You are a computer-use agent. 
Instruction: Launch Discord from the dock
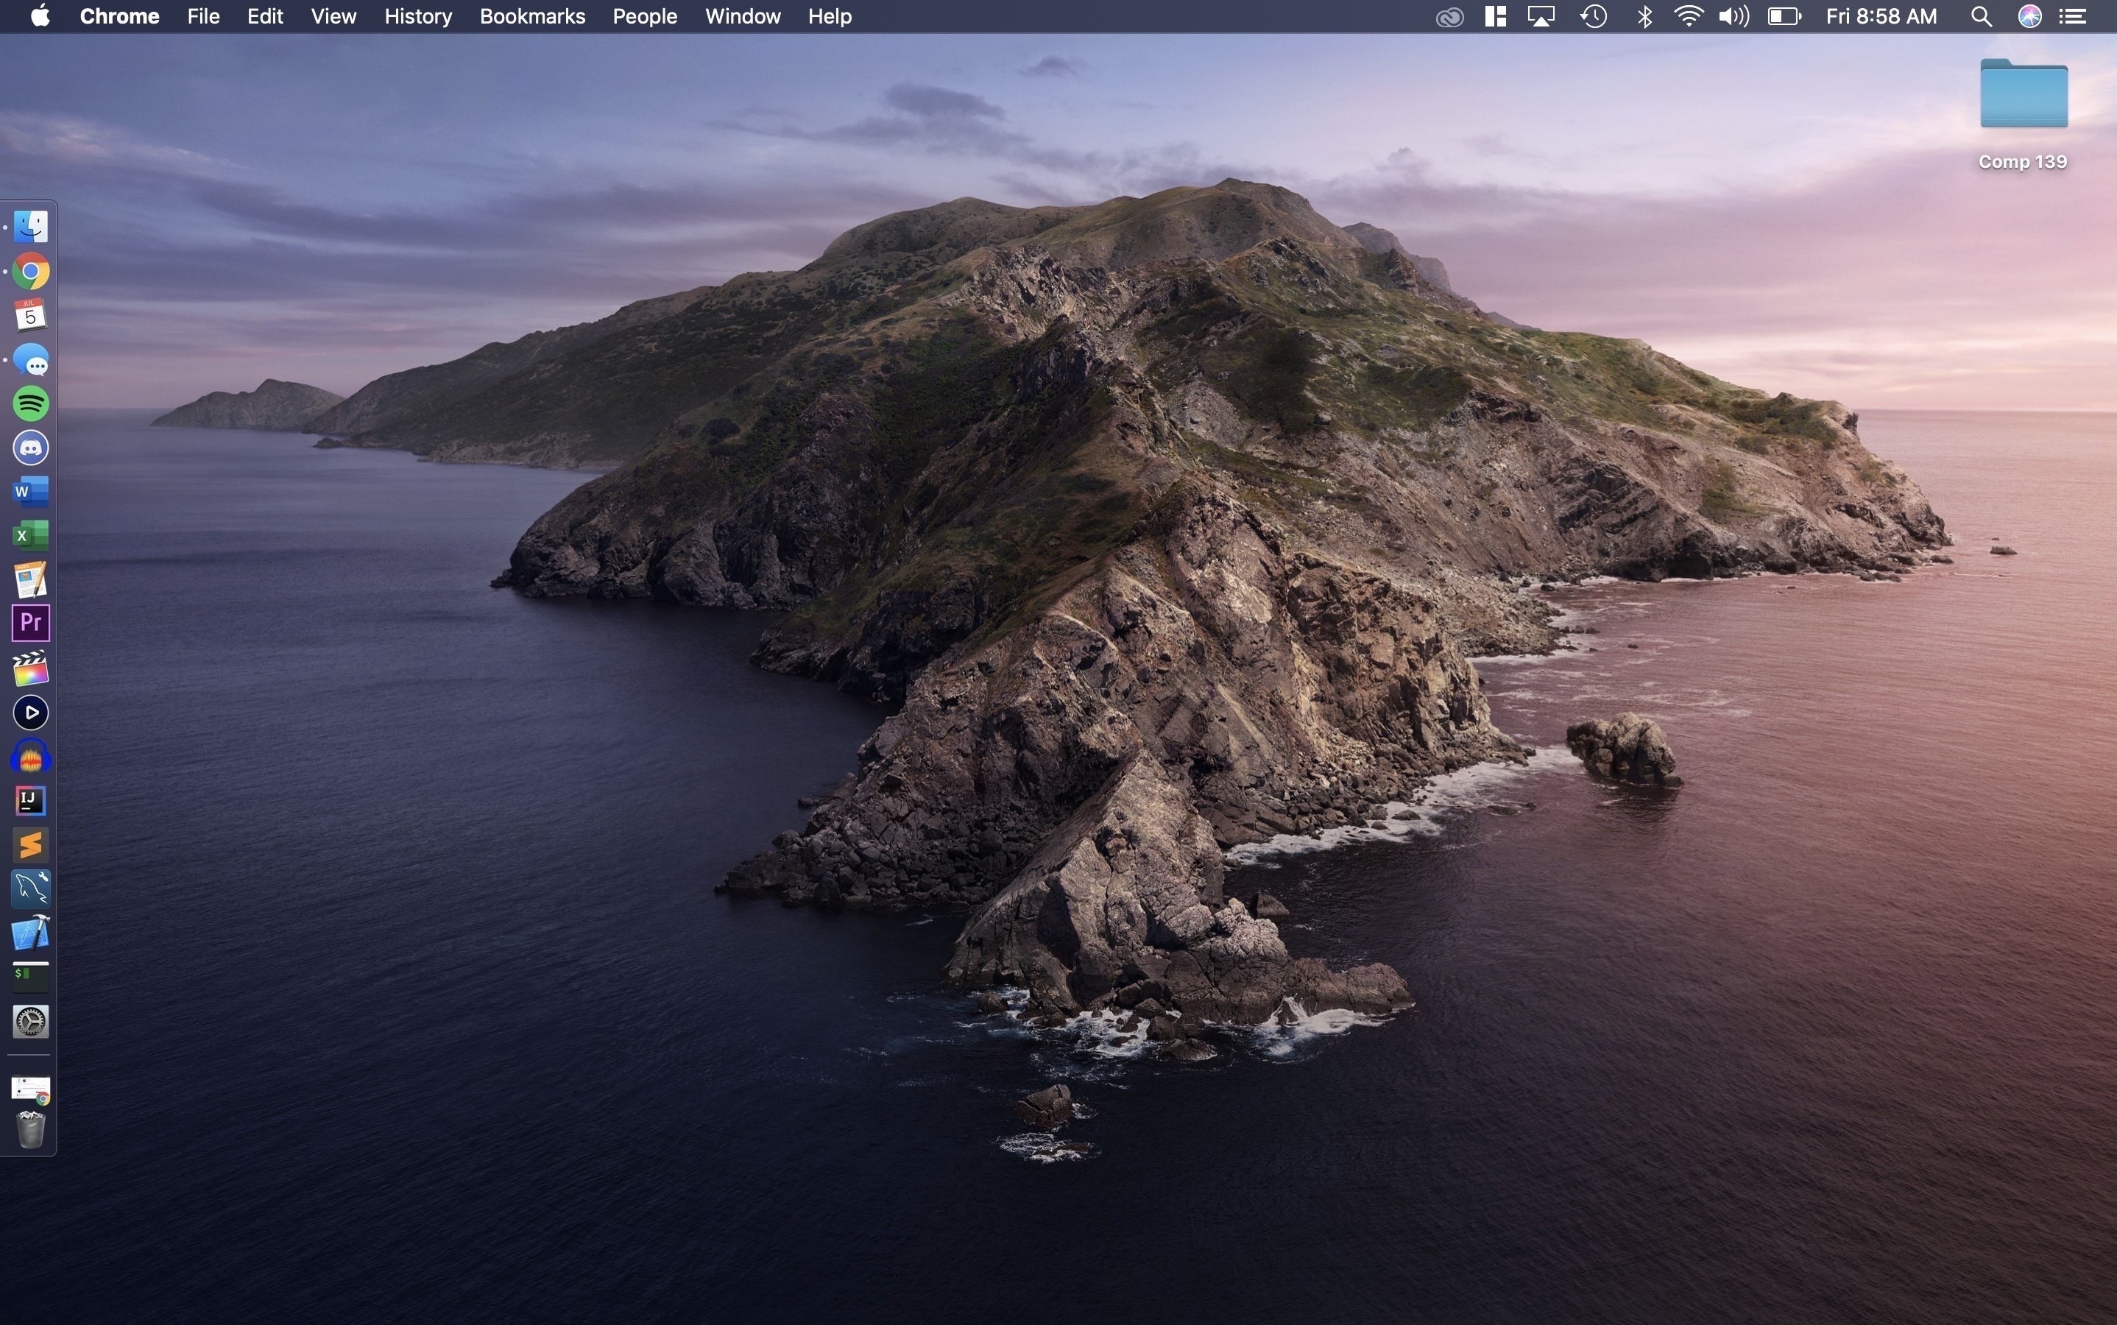pos(31,448)
